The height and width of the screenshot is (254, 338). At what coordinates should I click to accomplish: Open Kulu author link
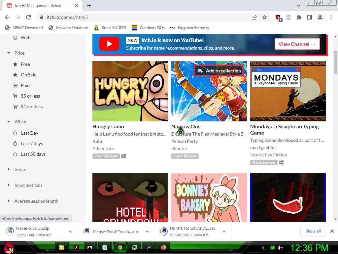click(x=97, y=141)
